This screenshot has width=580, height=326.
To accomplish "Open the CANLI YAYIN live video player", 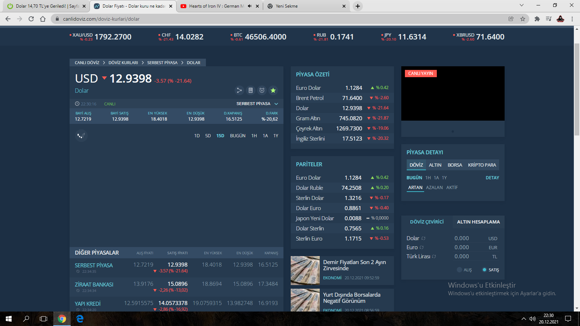I will 453,93.
